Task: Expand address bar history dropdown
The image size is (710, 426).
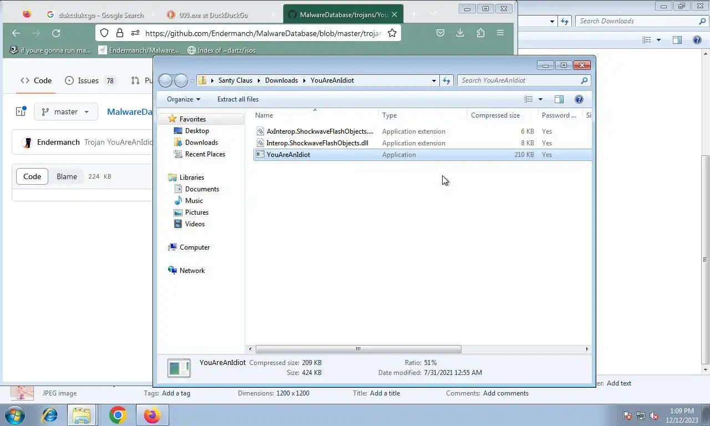Action: tap(434, 80)
